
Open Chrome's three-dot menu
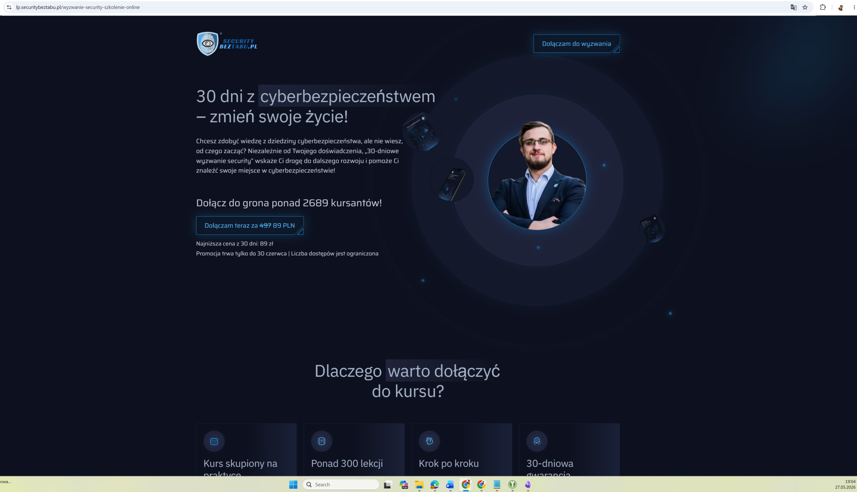[854, 7]
